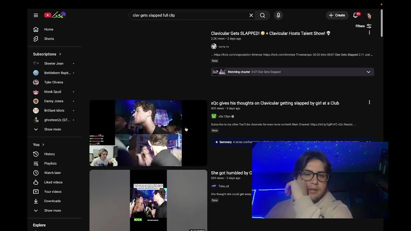The image size is (411, 231).
Task: Expand the You section heading
Action: [x=39, y=145]
